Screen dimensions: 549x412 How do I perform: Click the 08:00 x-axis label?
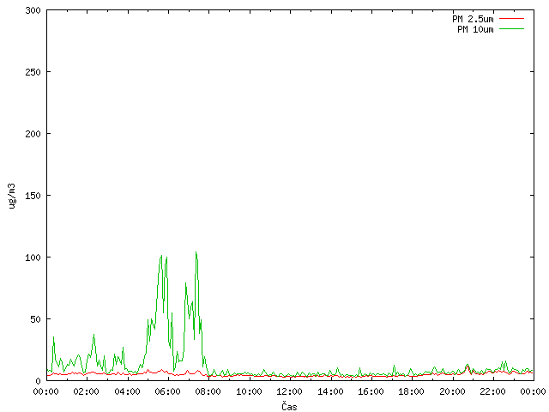[208, 391]
